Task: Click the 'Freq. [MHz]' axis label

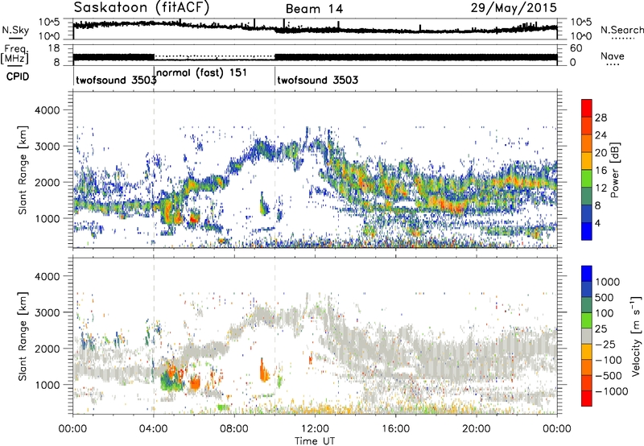Action: [x=15, y=54]
